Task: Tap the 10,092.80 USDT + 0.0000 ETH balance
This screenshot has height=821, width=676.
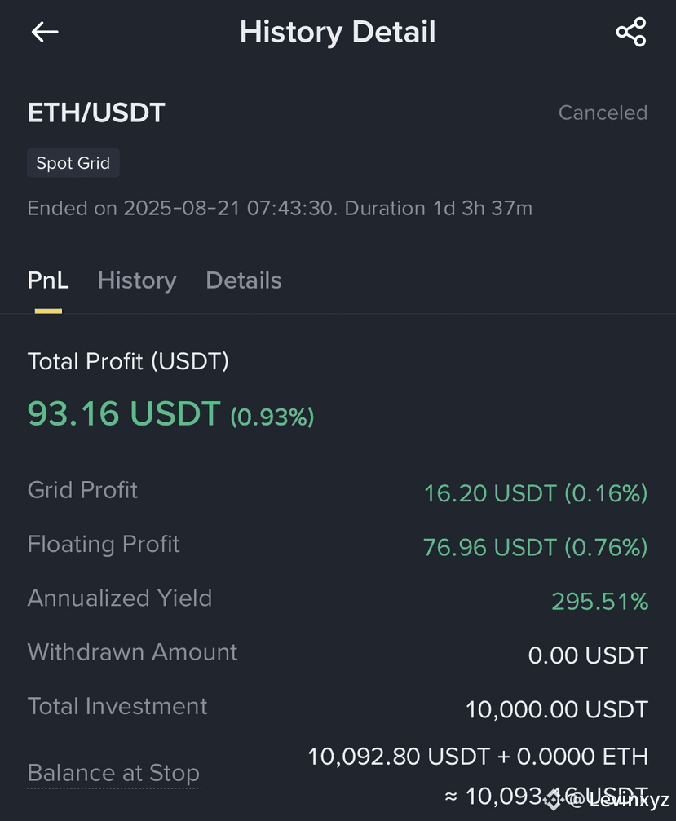Action: 478,757
